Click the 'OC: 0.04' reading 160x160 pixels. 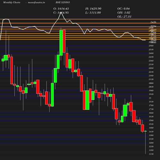(124, 9)
